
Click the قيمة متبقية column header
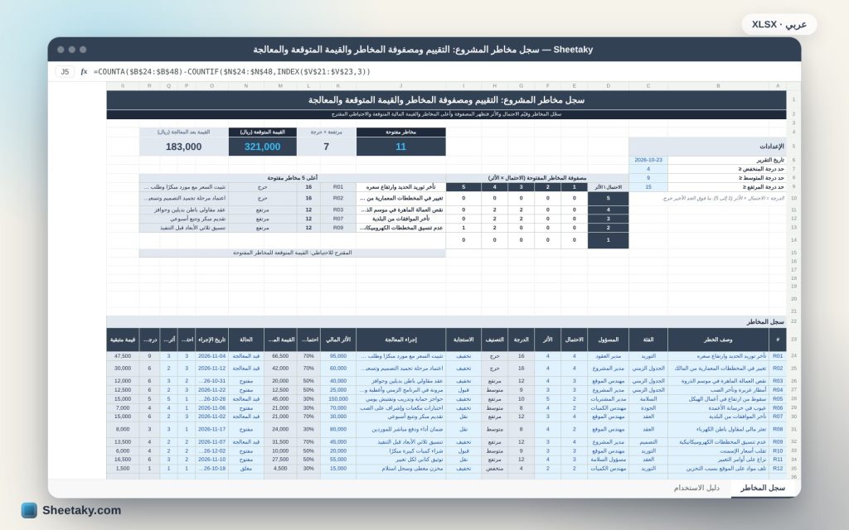click(123, 340)
